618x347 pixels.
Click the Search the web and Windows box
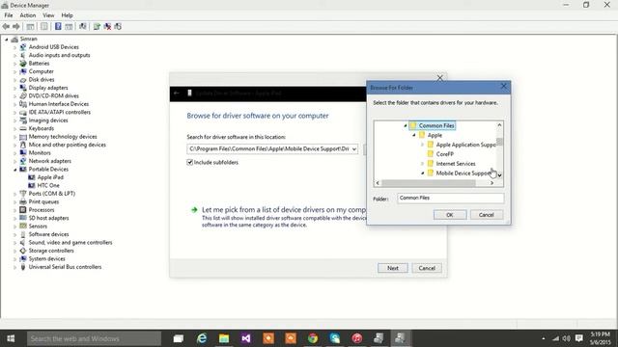pos(94,338)
